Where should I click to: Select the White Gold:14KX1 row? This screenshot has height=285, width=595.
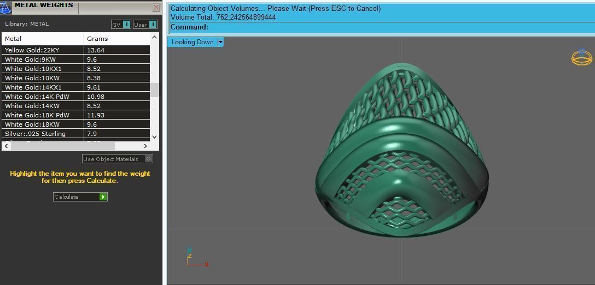click(76, 87)
